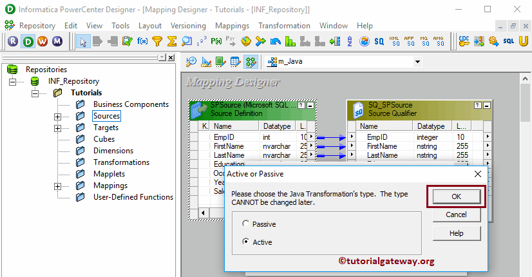Click the blue undo curved arrow icon
The image size is (532, 277).
276,41
